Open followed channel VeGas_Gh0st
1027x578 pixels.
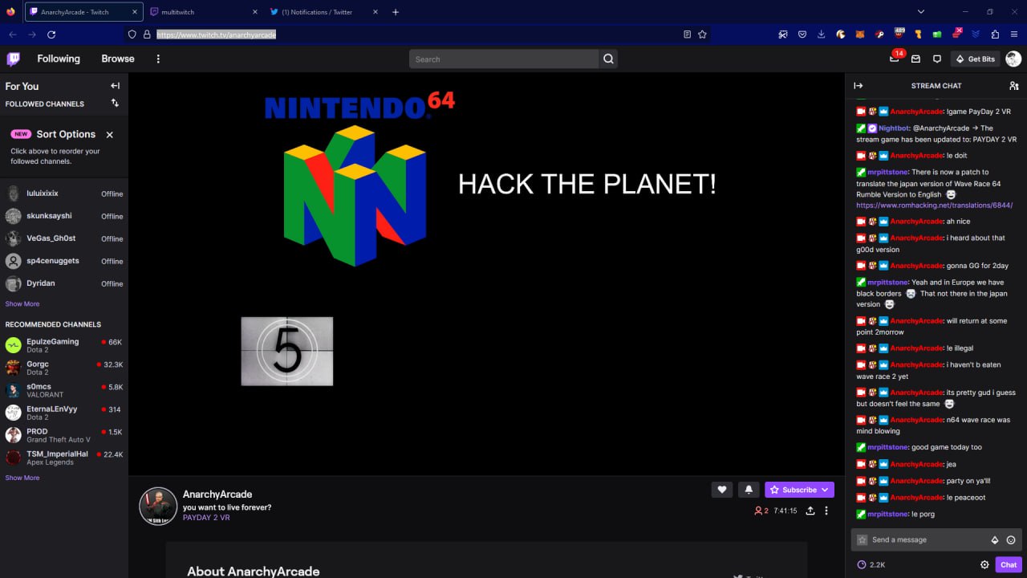pos(64,238)
